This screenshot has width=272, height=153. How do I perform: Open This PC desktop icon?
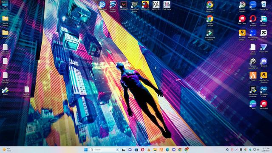pos(5,6)
